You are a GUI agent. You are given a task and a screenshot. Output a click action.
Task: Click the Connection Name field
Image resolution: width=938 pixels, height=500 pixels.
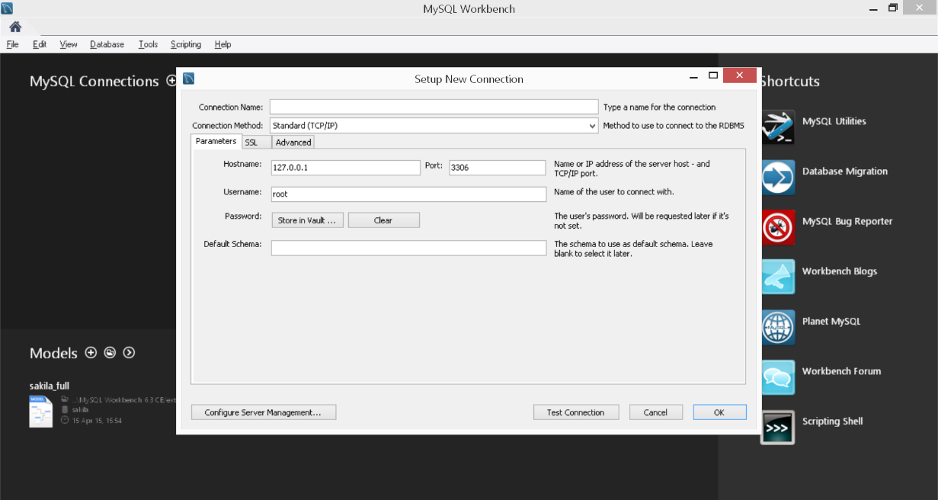click(434, 107)
